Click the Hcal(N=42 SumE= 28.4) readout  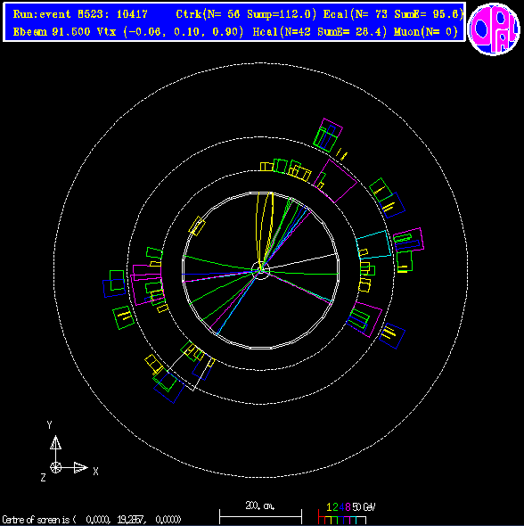pos(320,32)
